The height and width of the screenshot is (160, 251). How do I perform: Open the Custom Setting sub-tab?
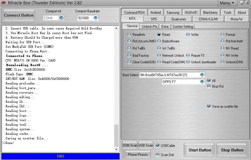(x=183, y=26)
